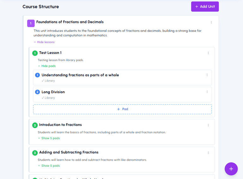Click the Foundations of Fractions and Decimals title
The image size is (243, 179).
pos(70,22)
